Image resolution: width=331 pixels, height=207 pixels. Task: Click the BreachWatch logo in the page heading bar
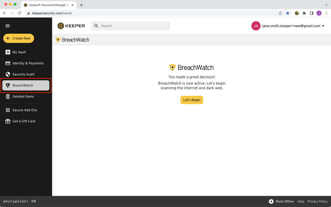click(72, 40)
